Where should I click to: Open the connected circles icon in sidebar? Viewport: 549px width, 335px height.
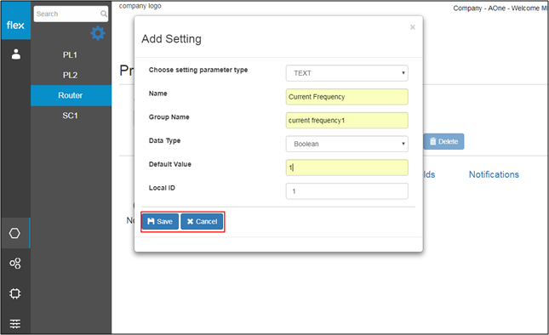click(15, 263)
